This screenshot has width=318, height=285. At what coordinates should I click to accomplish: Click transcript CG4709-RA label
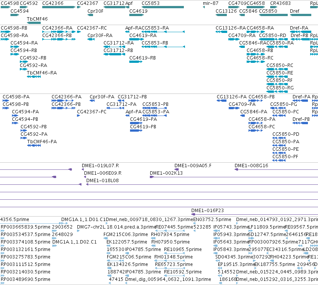tap(242, 36)
